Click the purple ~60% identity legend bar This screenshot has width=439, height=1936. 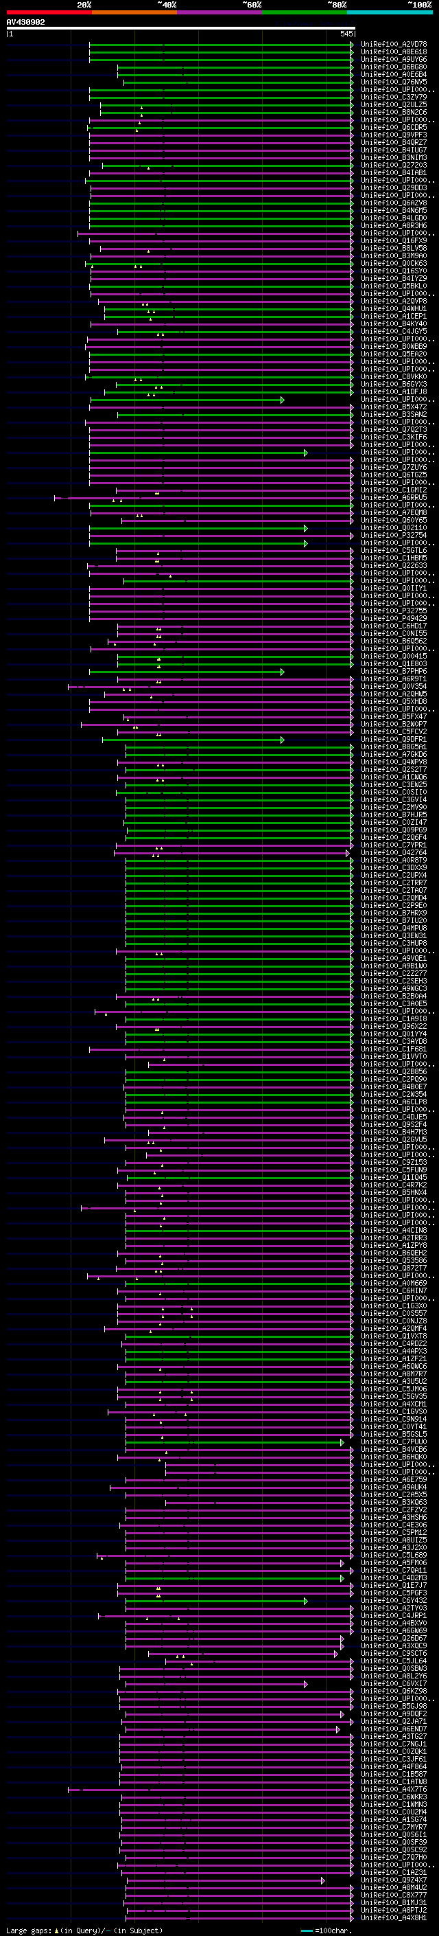pyautogui.click(x=220, y=12)
